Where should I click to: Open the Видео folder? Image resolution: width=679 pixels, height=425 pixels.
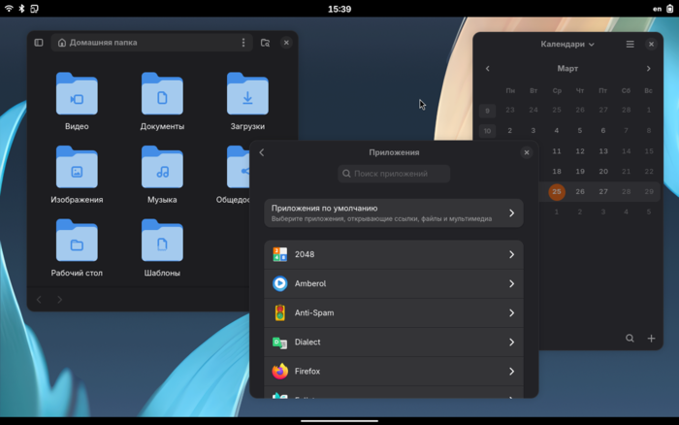[x=77, y=96]
